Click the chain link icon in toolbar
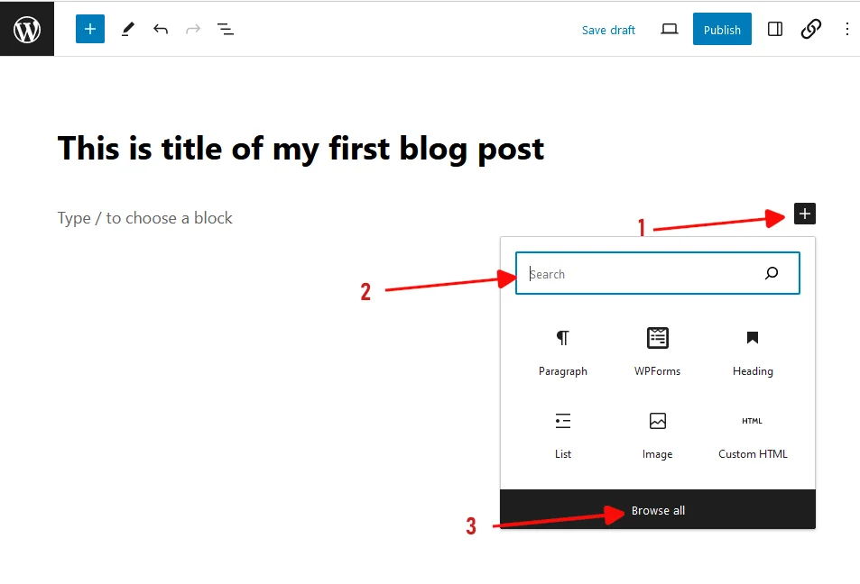 coord(811,30)
